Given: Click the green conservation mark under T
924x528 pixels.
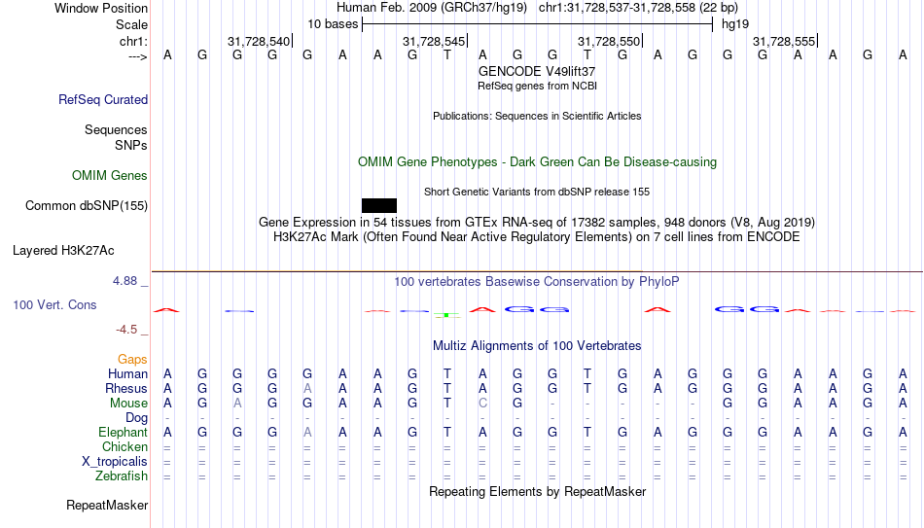Looking at the screenshot, I should tap(447, 315).
